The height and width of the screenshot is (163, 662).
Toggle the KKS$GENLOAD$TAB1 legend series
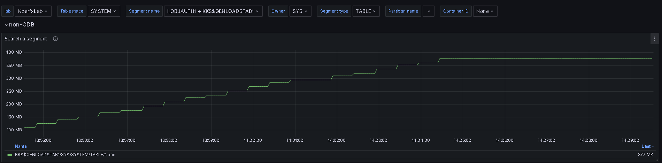(65, 155)
